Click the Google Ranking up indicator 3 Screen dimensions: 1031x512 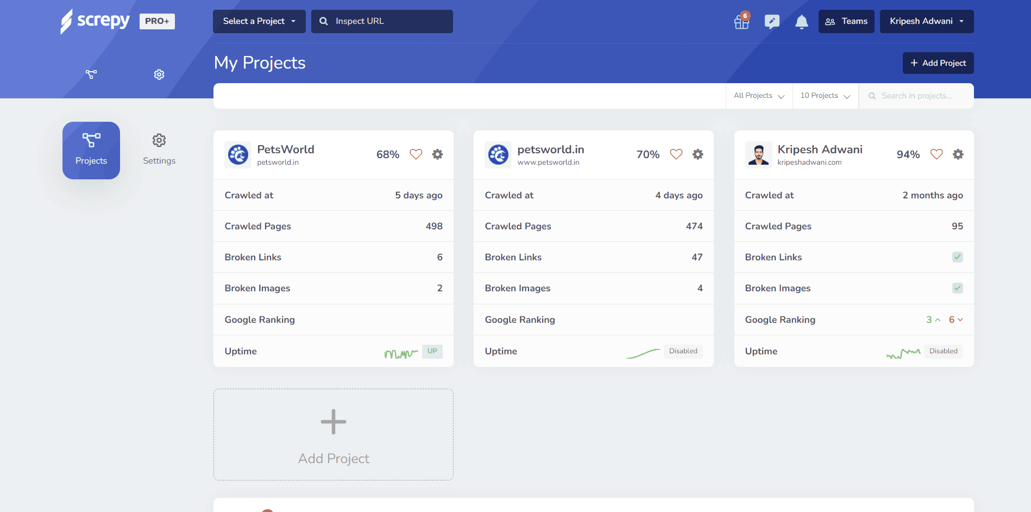933,320
